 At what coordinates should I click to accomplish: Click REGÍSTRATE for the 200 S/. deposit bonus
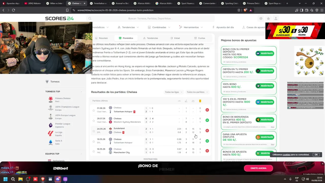click(265, 71)
